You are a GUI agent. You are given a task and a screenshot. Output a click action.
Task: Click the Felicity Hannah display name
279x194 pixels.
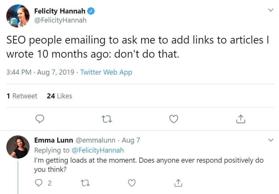[x=60, y=11]
